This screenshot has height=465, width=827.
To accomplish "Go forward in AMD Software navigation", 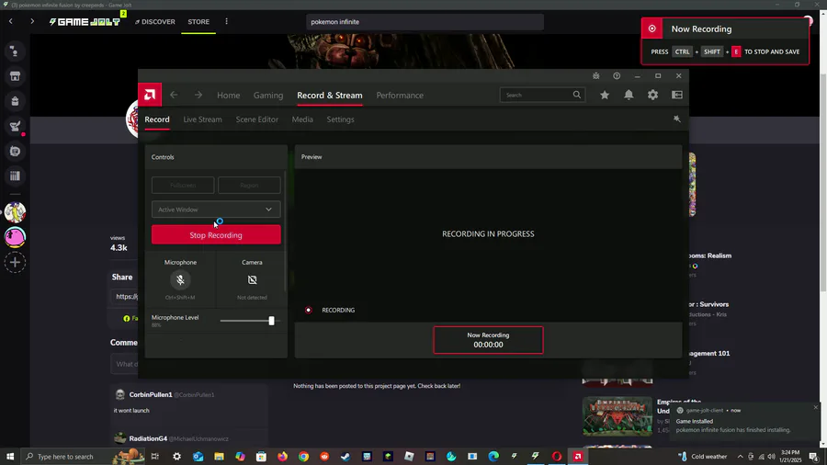I will [x=198, y=95].
